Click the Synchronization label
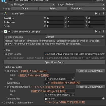 14,37
